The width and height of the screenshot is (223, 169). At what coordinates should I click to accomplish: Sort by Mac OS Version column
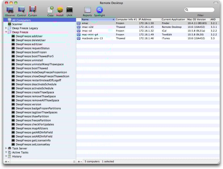click(198, 19)
